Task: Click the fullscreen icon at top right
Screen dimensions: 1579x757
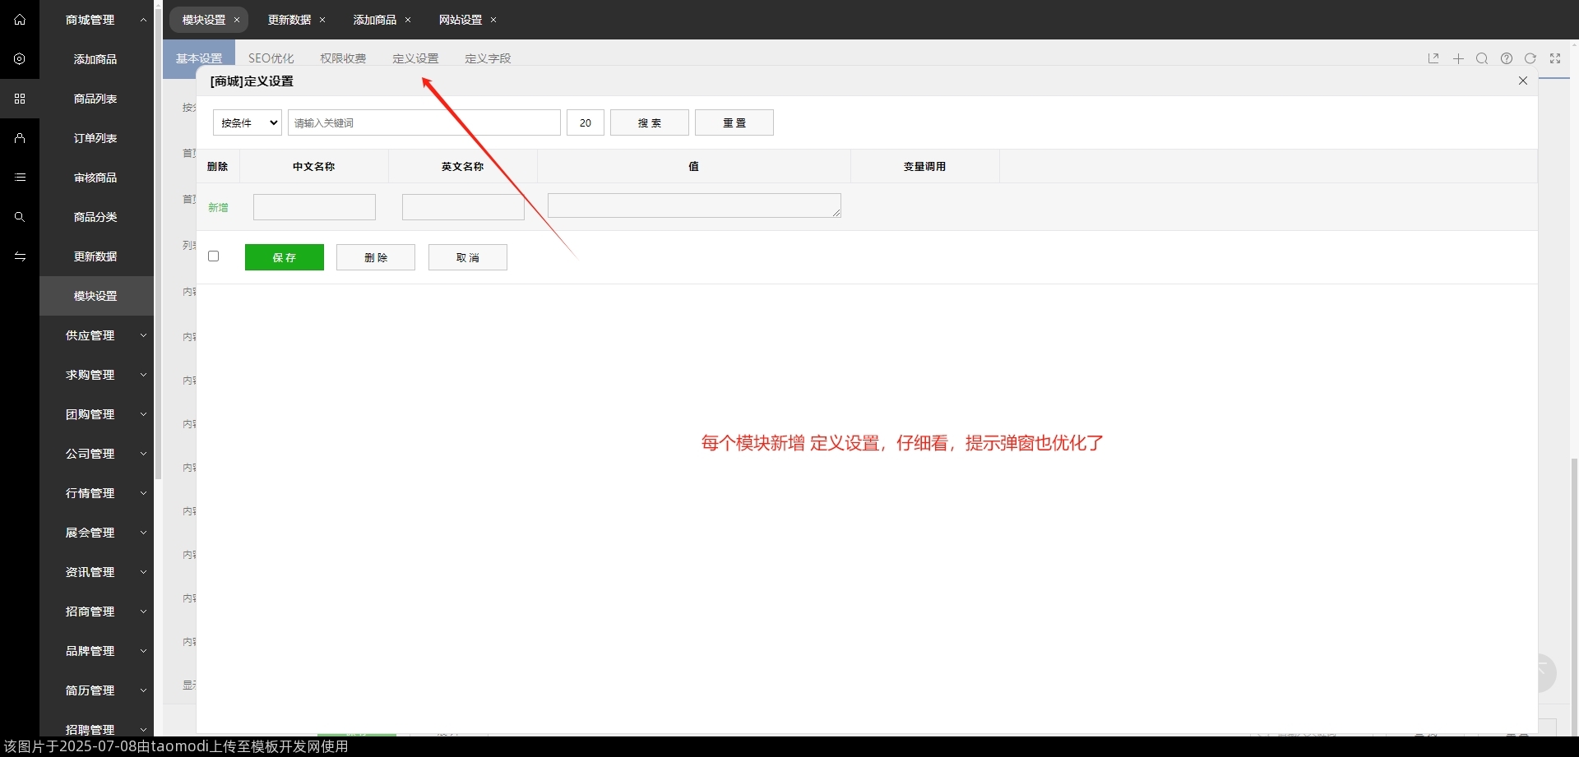Action: tap(1555, 58)
